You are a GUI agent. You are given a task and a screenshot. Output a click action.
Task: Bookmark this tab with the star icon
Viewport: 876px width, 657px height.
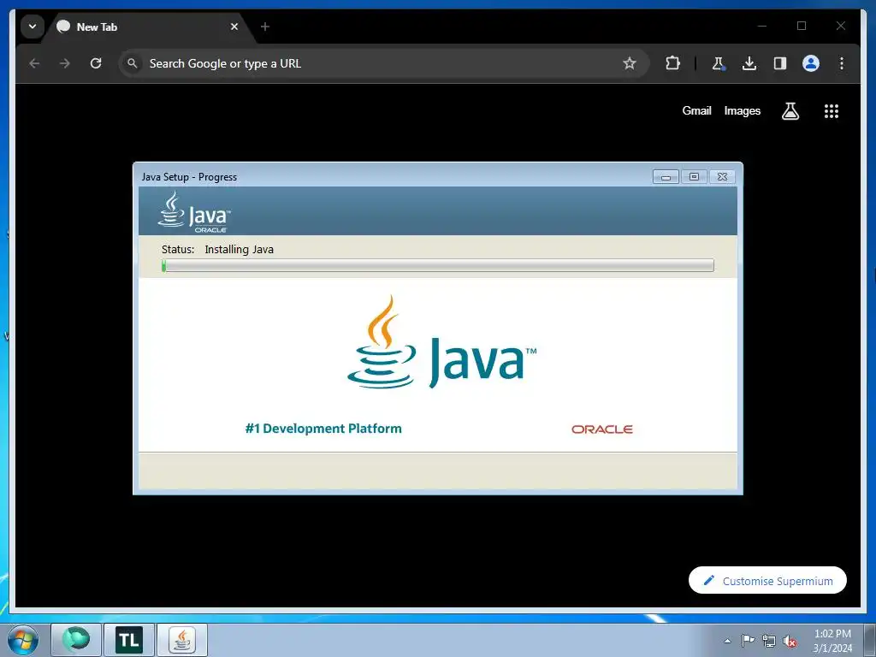[x=630, y=63]
